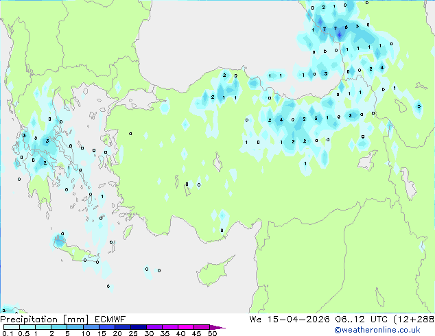Pick the blue swatch between 10 and 15

tap(91, 327)
